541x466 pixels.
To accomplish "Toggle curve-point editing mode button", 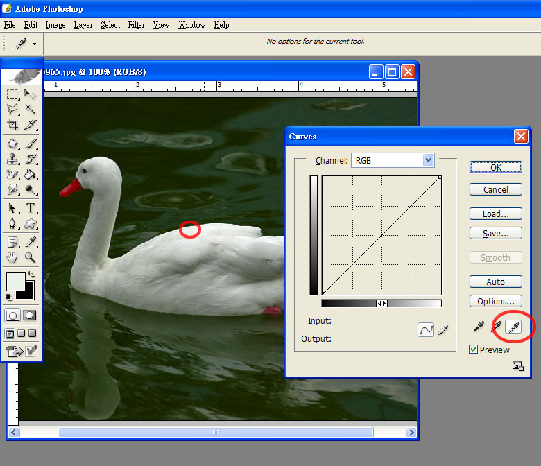I will point(425,330).
